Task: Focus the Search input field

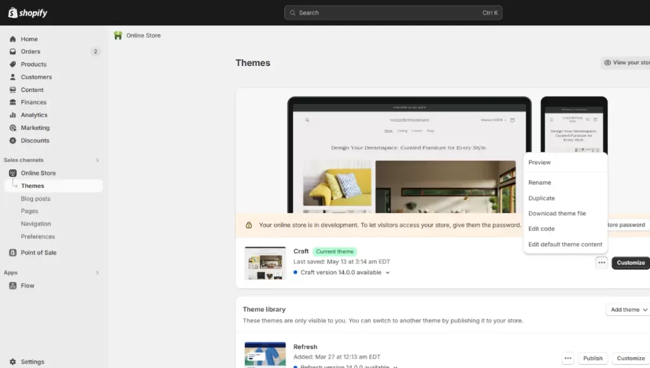Action: coord(394,13)
